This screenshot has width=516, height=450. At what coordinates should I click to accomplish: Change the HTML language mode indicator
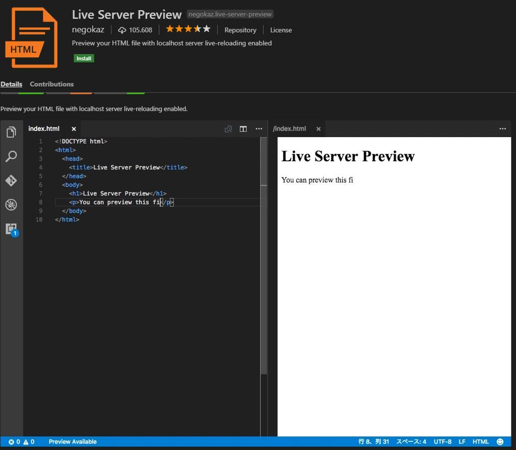click(481, 441)
